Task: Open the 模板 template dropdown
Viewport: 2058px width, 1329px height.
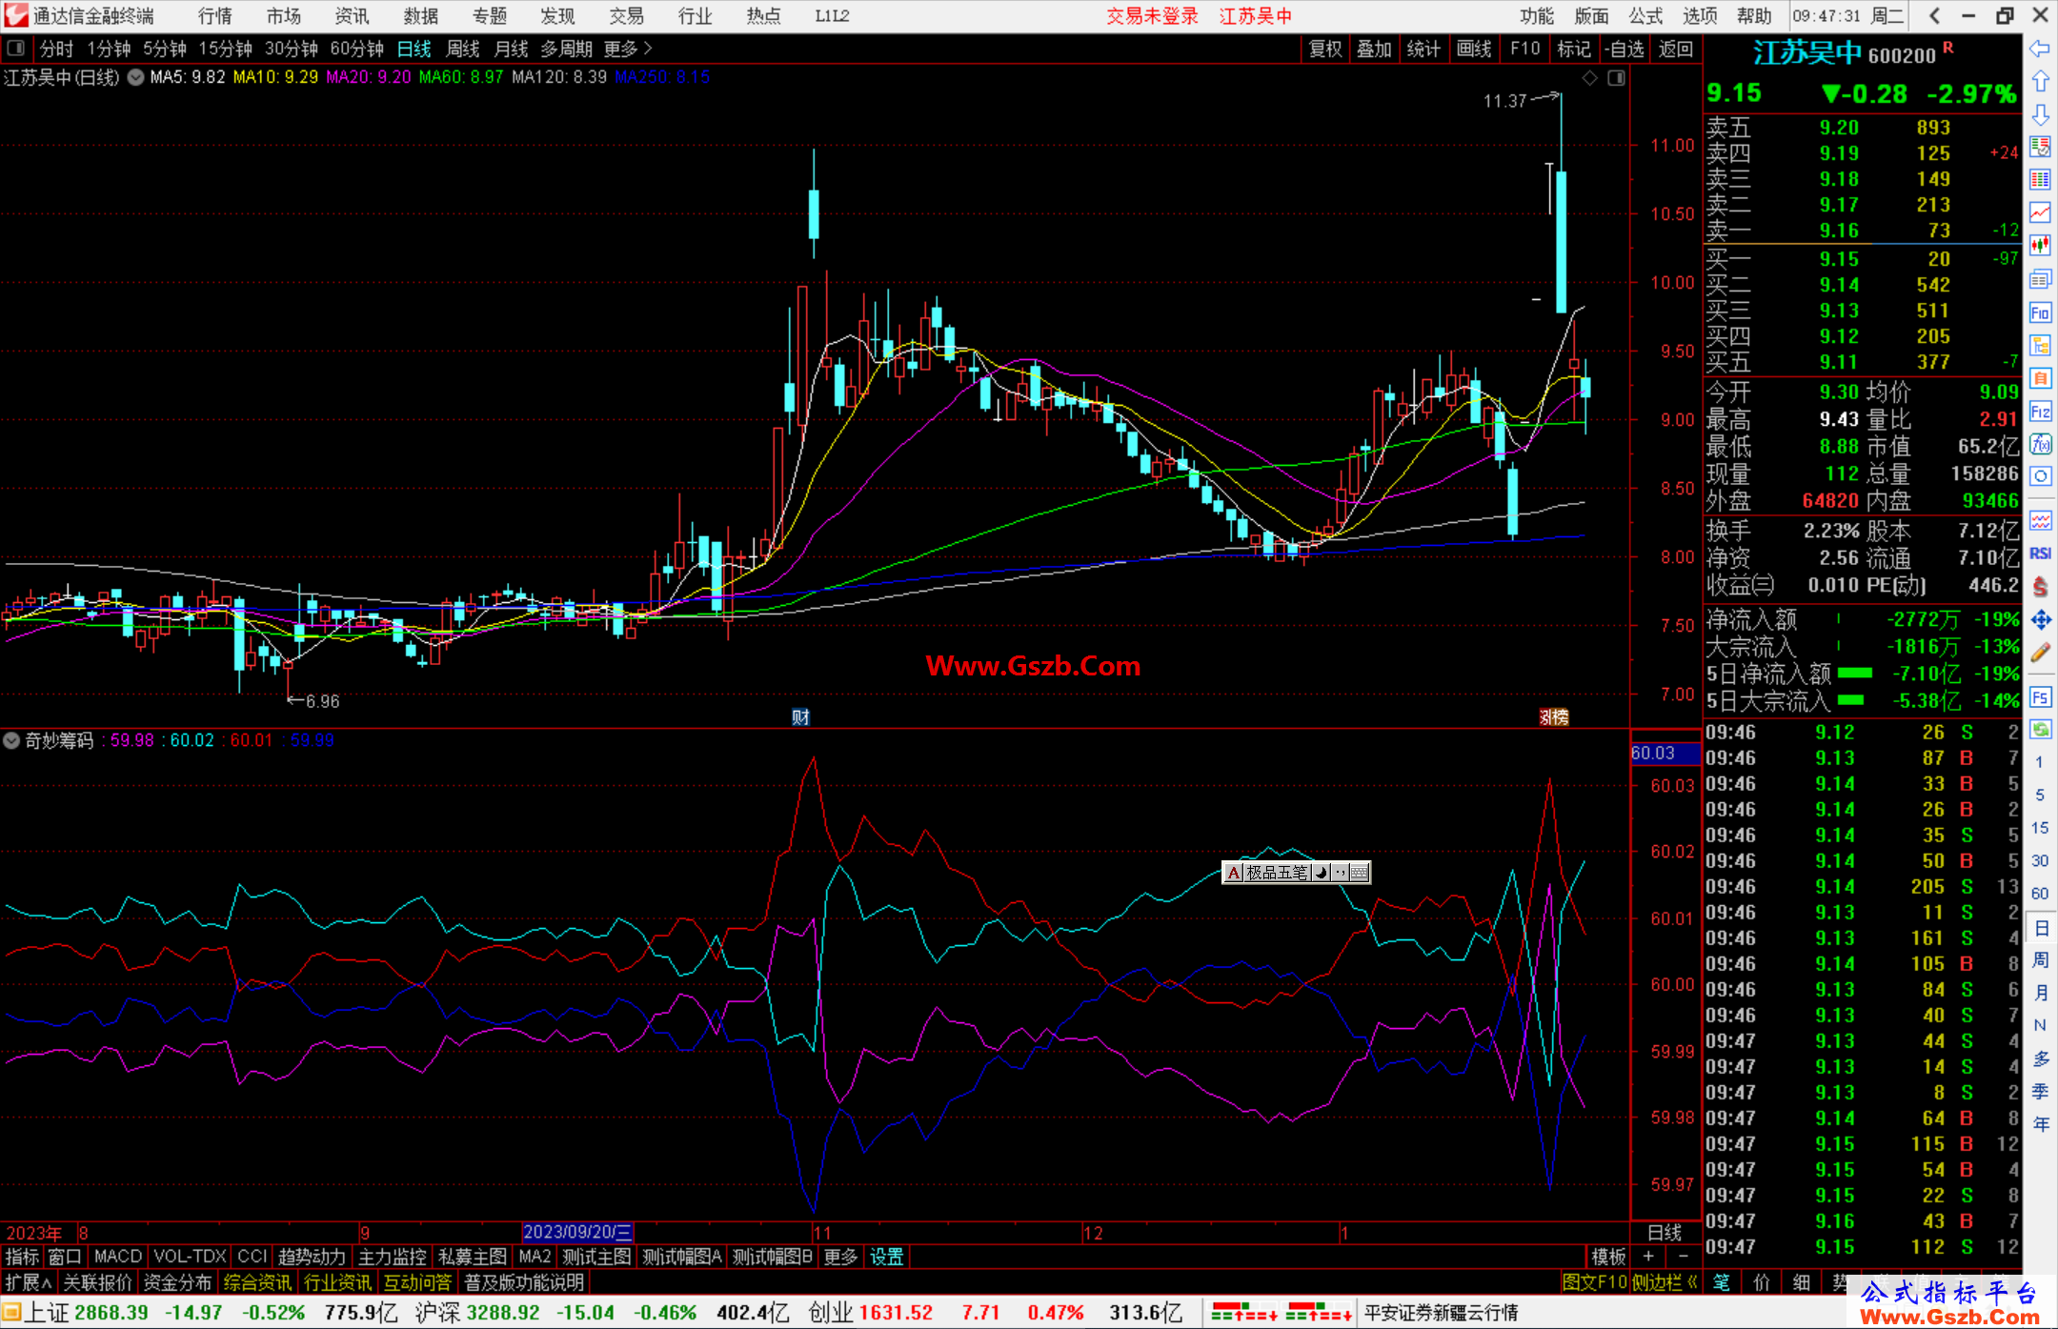Action: tap(1608, 1258)
